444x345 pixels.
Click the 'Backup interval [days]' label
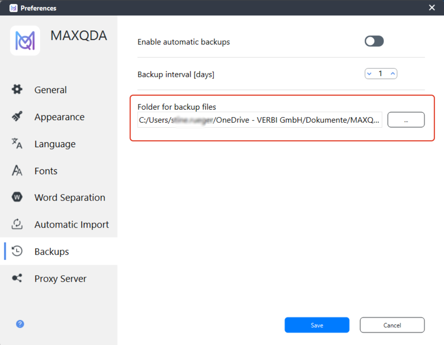pos(176,74)
